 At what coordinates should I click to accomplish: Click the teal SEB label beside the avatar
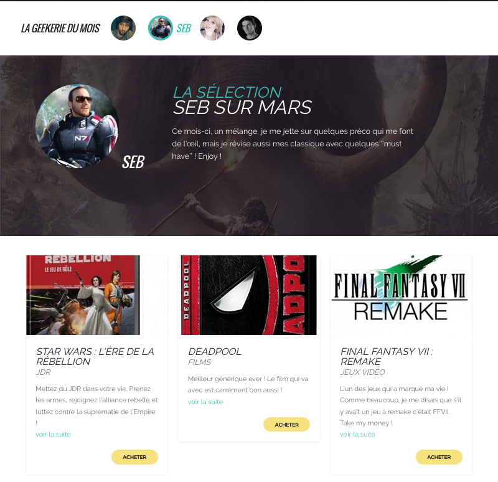(x=184, y=28)
